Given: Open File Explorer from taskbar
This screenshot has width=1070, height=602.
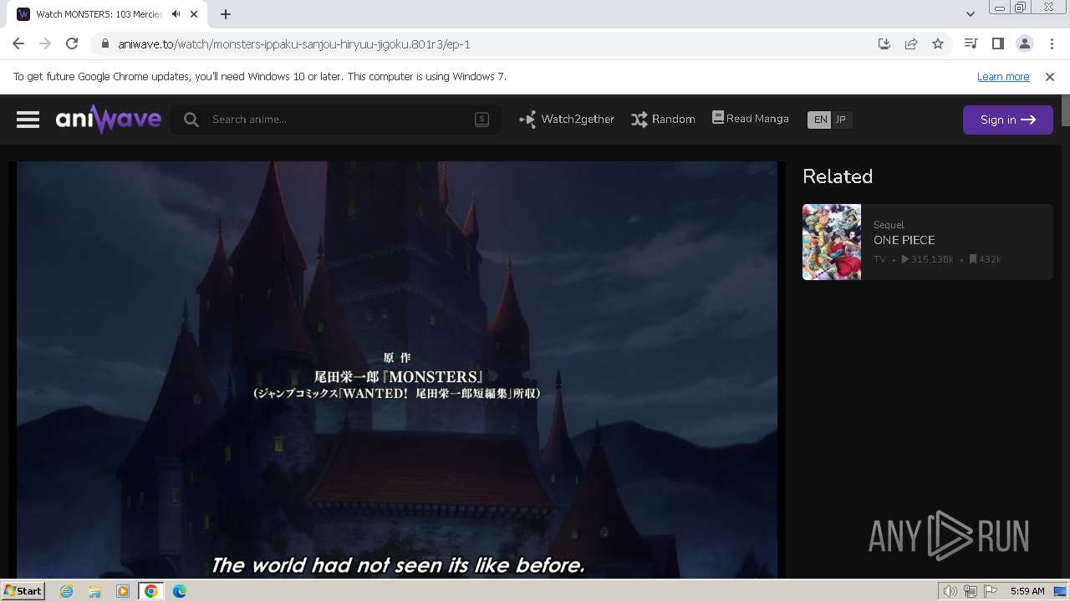Looking at the screenshot, I should point(94,591).
